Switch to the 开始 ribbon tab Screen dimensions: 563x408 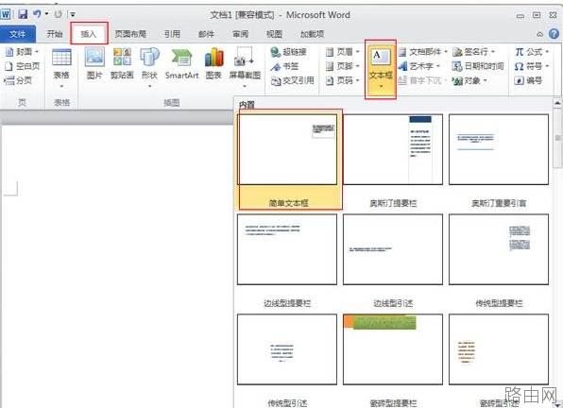pos(55,34)
